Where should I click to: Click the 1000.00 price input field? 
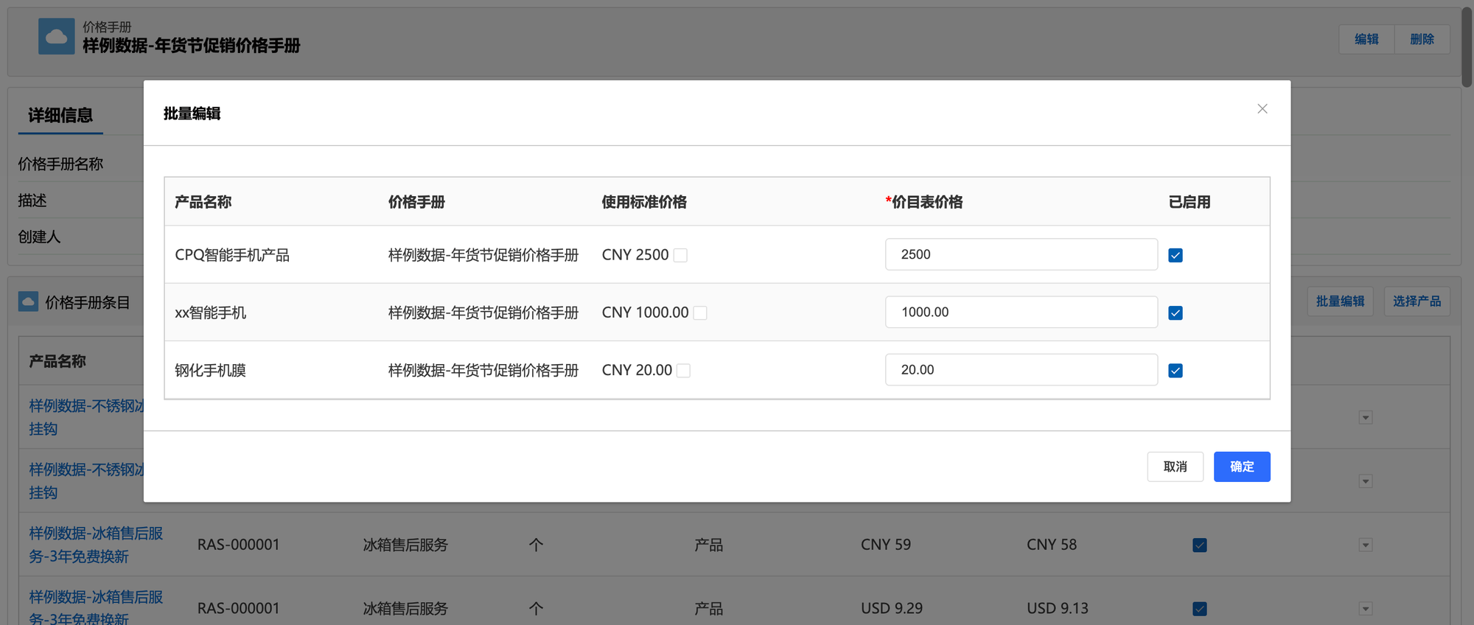(1021, 312)
